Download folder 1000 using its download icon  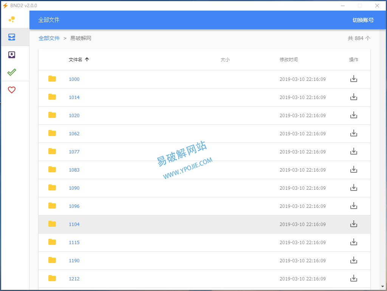click(353, 79)
